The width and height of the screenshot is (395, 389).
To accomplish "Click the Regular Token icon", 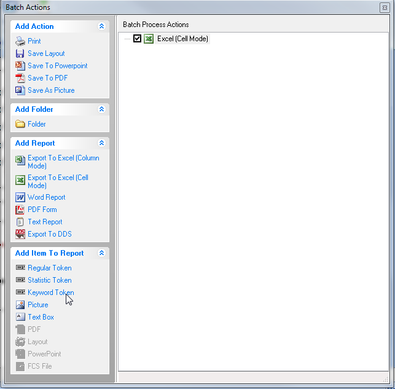I will [20, 267].
